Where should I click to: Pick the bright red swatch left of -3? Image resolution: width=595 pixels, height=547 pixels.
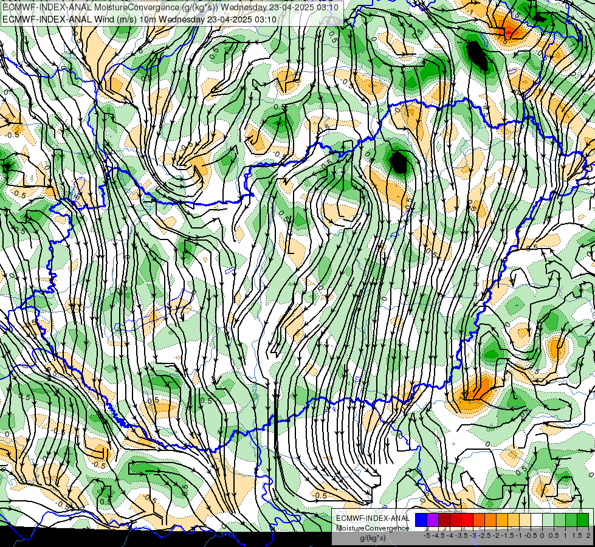coord(467,520)
